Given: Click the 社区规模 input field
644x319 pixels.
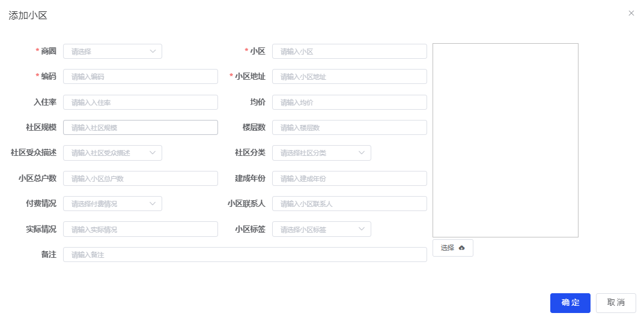Looking at the screenshot, I should pyautogui.click(x=140, y=128).
